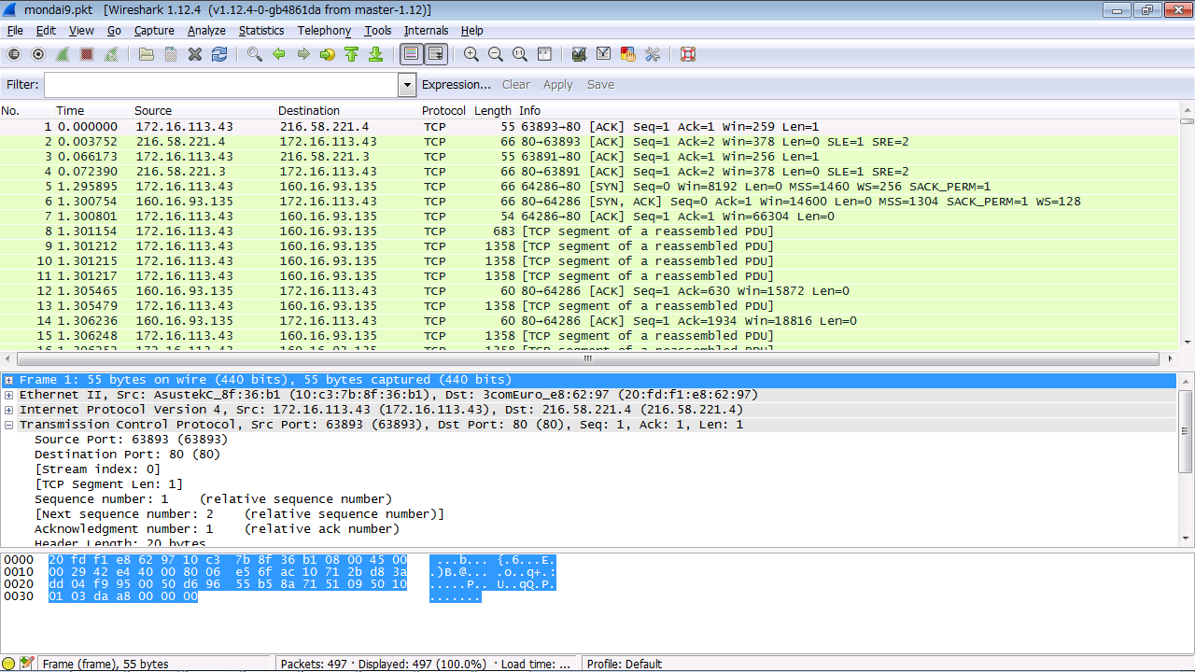Save the display filter
Image resolution: width=1195 pixels, height=672 pixels.
click(600, 85)
